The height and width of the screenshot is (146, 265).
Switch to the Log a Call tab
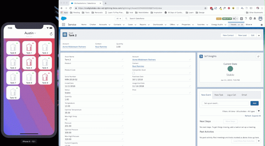click(232, 95)
